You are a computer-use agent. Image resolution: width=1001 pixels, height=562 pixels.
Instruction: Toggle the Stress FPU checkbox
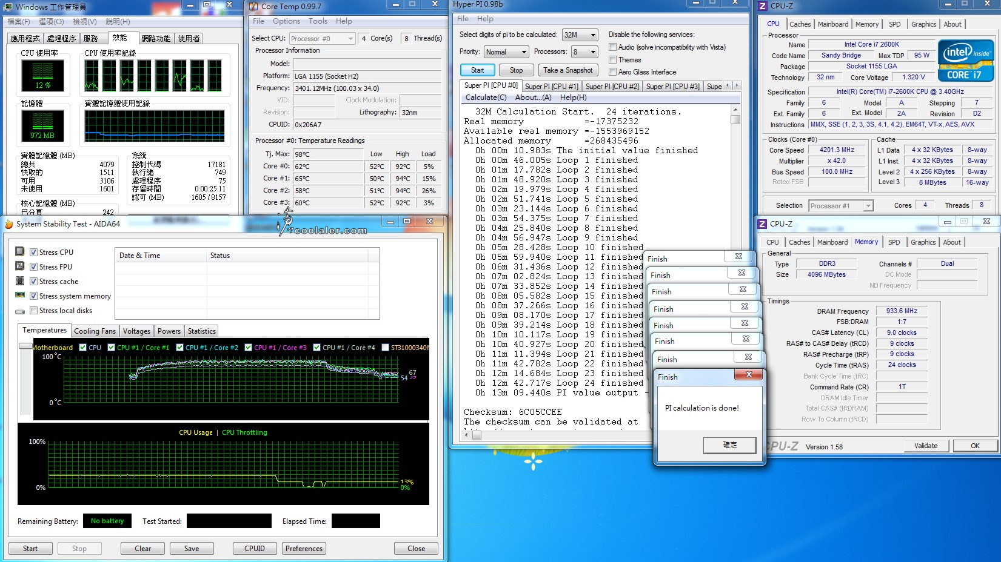pyautogui.click(x=34, y=267)
